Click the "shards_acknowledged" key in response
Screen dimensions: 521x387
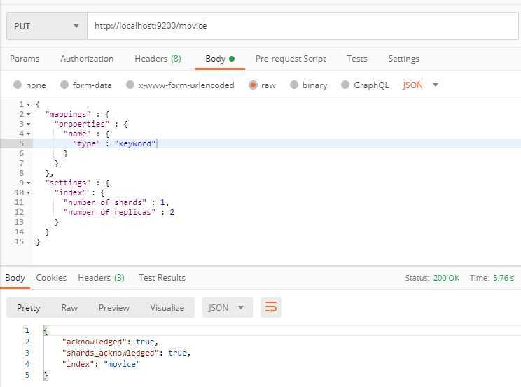point(111,353)
